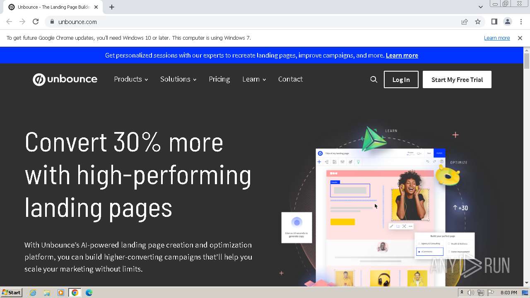530x298 pixels.
Task: Click the Log In button
Action: [401, 79]
